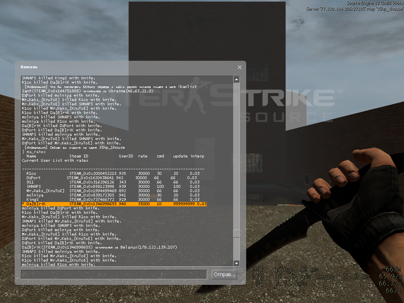
Task: Click the 'UserID' column header
Action: click(126, 156)
